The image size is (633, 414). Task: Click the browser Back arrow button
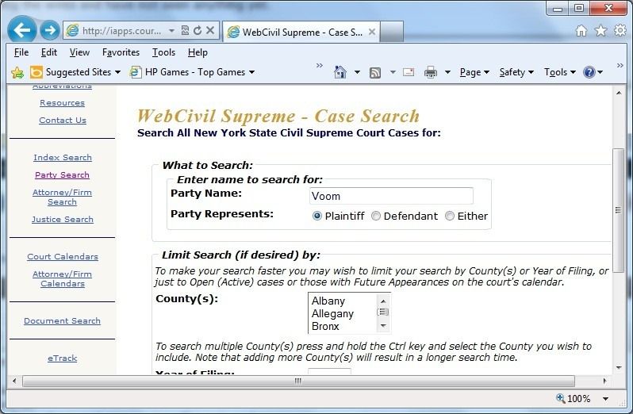click(23, 31)
